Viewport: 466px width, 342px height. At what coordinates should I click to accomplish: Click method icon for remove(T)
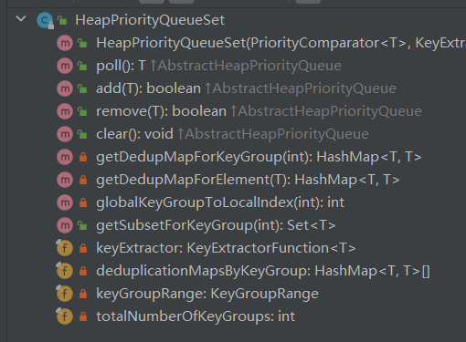(x=65, y=111)
